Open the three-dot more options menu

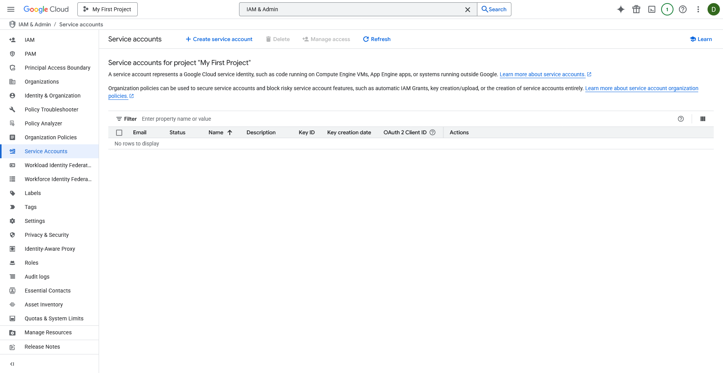pos(698,9)
